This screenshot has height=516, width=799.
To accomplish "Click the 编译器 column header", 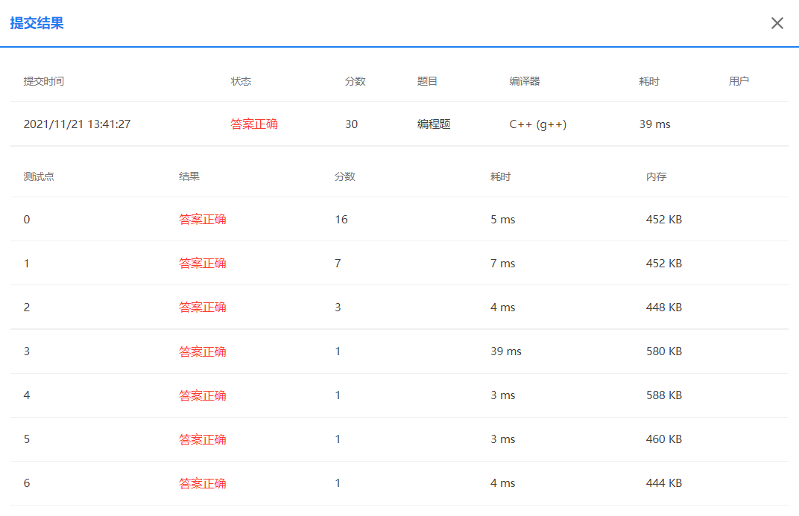I will 524,81.
